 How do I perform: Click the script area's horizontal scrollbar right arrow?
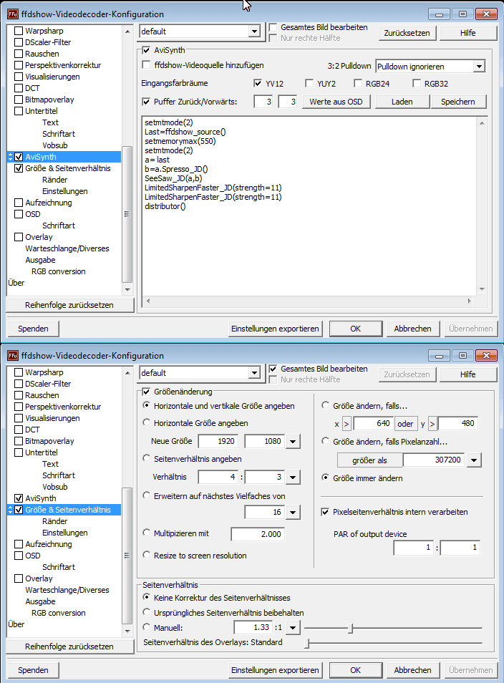click(x=469, y=301)
